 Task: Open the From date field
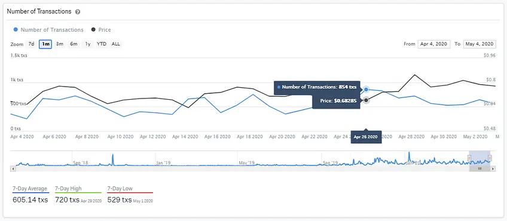tap(434, 44)
